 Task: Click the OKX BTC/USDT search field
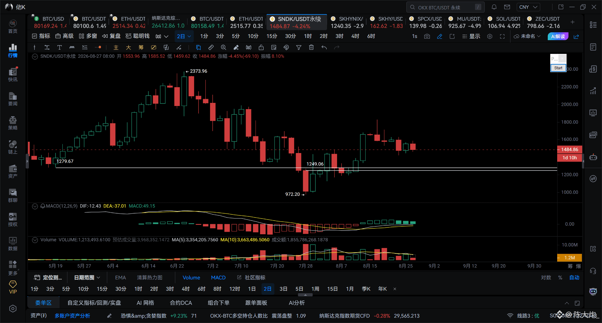(x=445, y=7)
